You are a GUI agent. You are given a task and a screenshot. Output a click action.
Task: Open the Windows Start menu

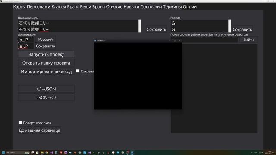3,152
